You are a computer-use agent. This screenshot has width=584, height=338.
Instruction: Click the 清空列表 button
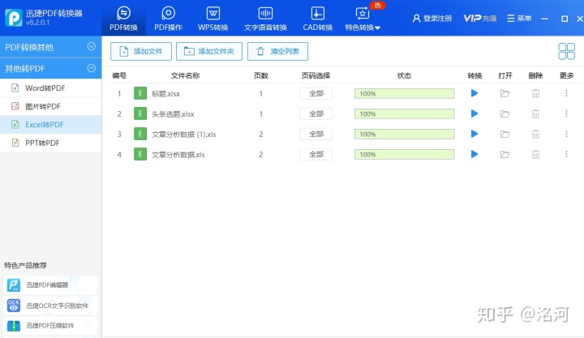click(277, 51)
